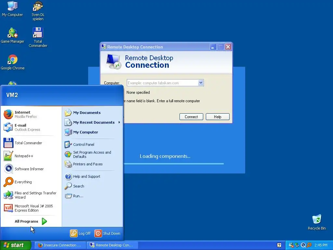Click the taskbar help question mark icon
The width and height of the screenshot is (333, 250).
pos(279,245)
